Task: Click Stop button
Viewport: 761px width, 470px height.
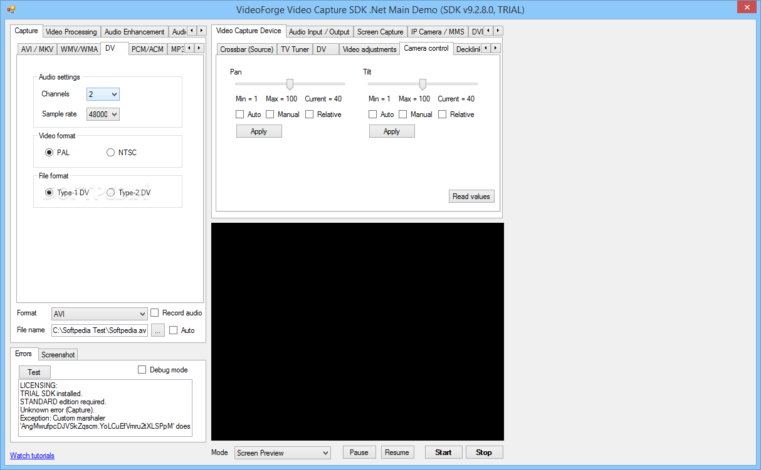Action: click(x=484, y=452)
